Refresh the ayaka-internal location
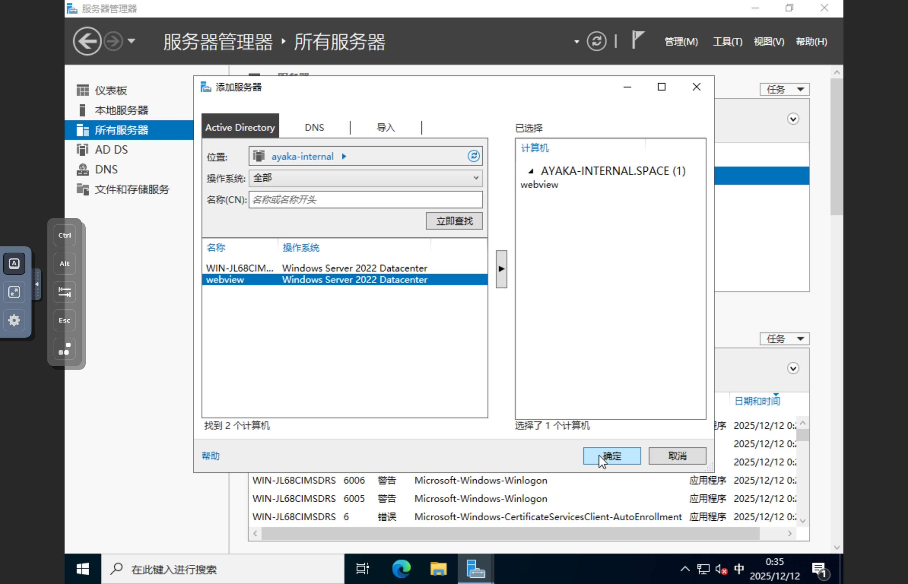 473,156
